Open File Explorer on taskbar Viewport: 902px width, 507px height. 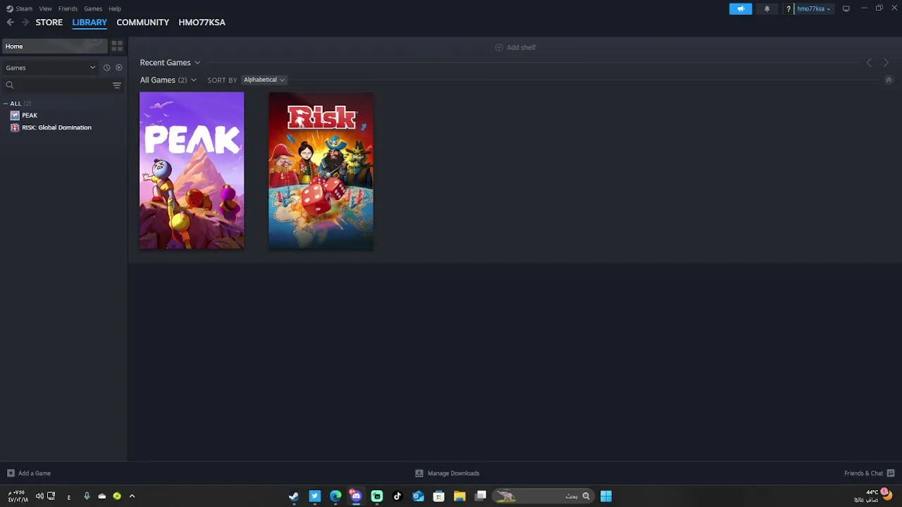[459, 496]
